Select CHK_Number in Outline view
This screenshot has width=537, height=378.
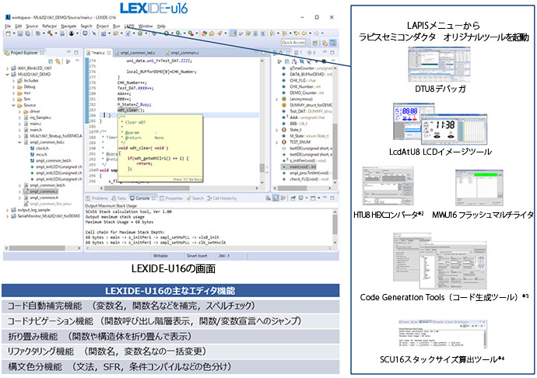coord(301,86)
